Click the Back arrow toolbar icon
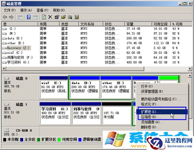Image resolution: width=194 pixels, height=150 pixels. pos(5,17)
